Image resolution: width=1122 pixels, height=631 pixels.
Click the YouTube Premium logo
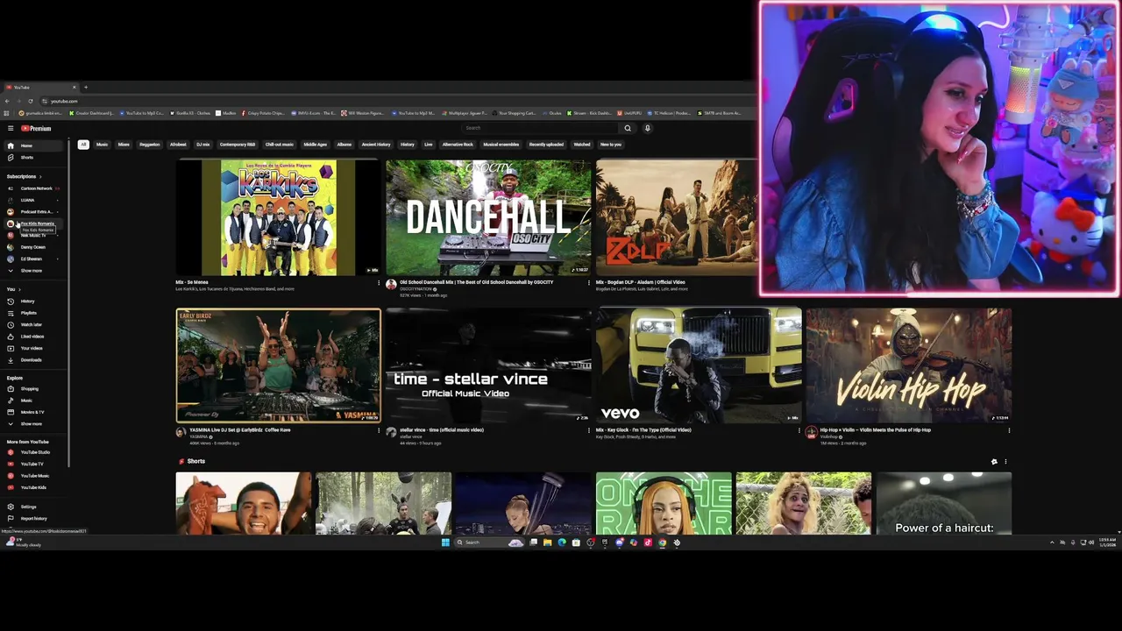[36, 128]
